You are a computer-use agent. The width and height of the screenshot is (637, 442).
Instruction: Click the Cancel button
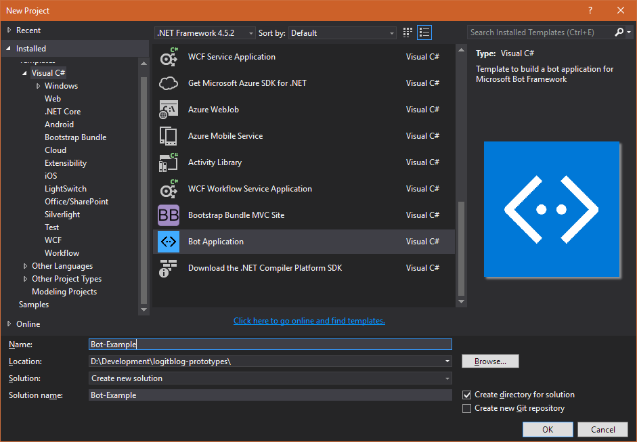click(x=603, y=429)
